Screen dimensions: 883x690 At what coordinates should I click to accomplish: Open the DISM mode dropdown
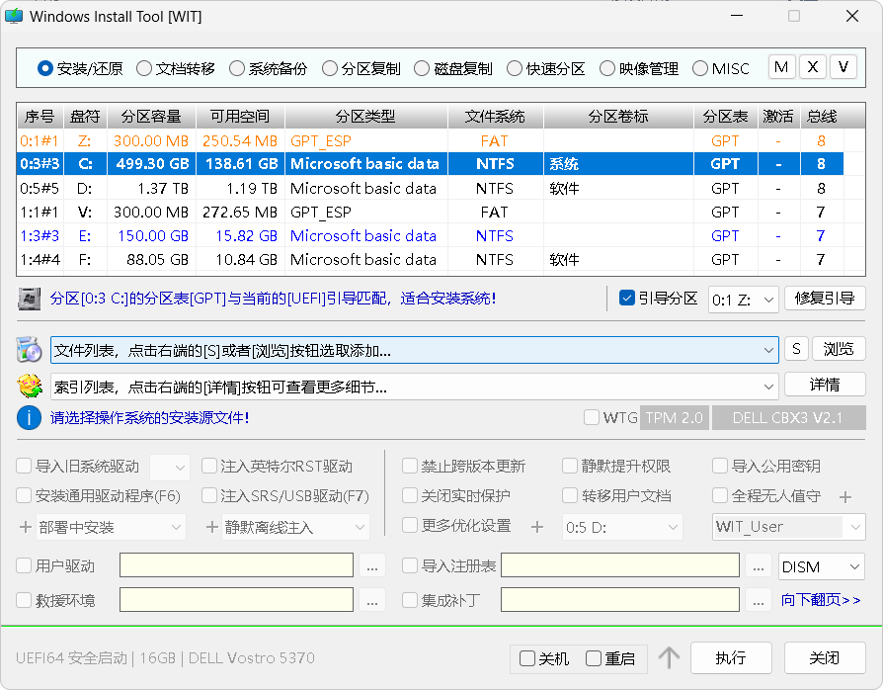(x=821, y=565)
